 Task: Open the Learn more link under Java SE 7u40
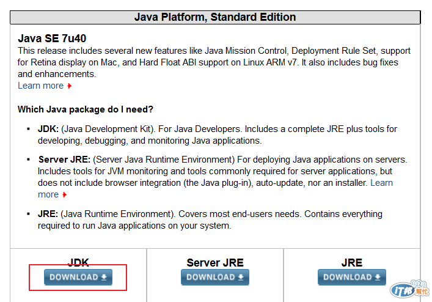click(41, 86)
